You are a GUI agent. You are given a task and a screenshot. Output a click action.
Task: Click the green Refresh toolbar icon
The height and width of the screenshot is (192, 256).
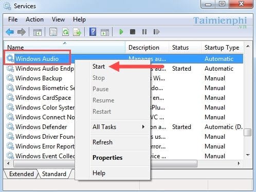tap(65, 32)
